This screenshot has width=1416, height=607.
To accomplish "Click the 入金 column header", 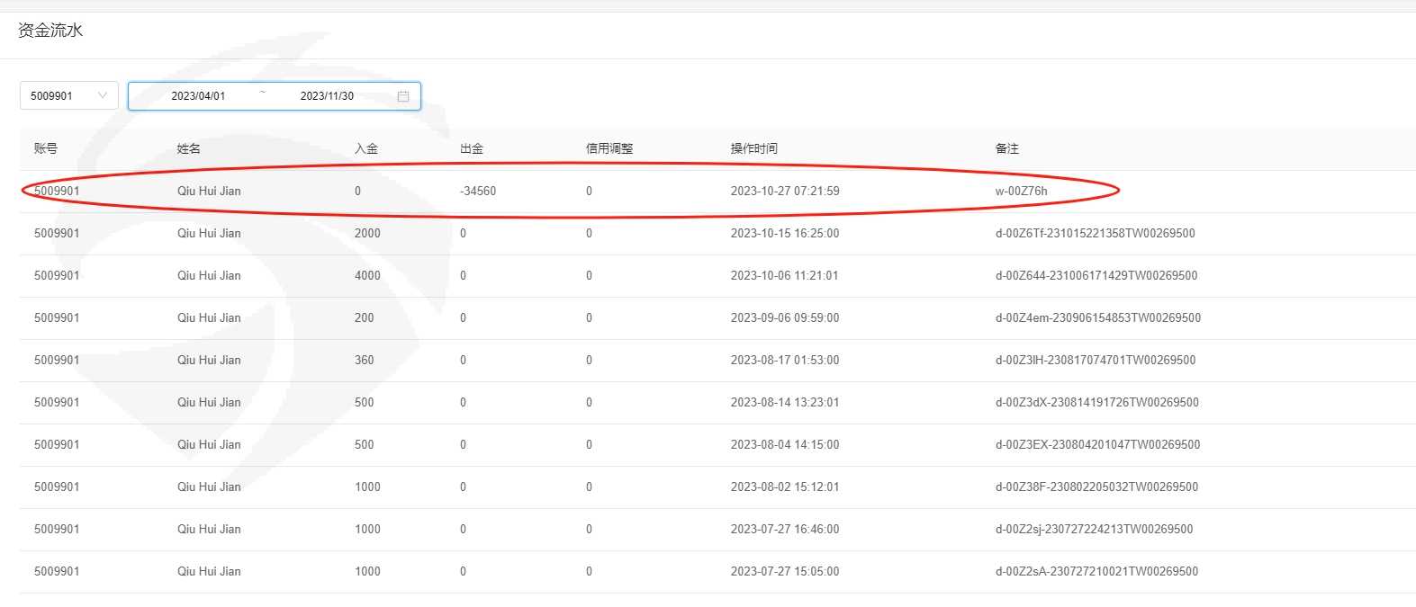I will [366, 148].
